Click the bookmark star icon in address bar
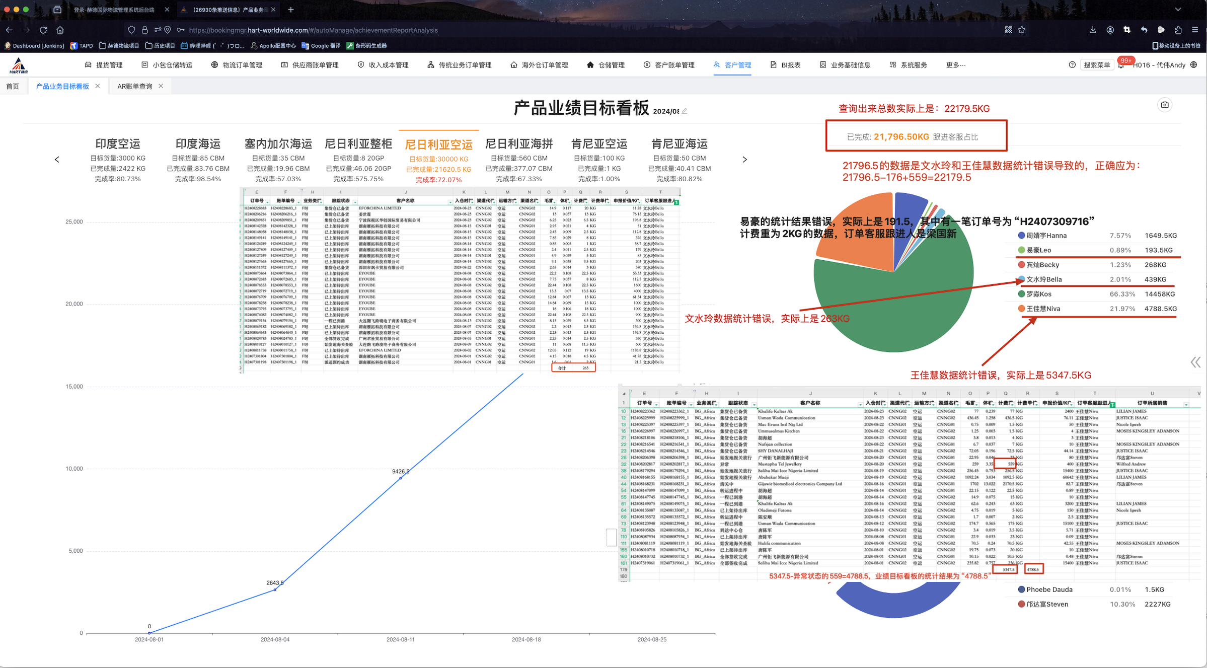 pyautogui.click(x=1022, y=30)
